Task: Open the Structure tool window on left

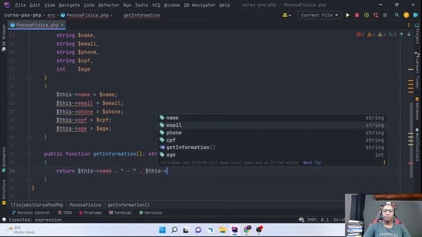Action: [x=4, y=192]
